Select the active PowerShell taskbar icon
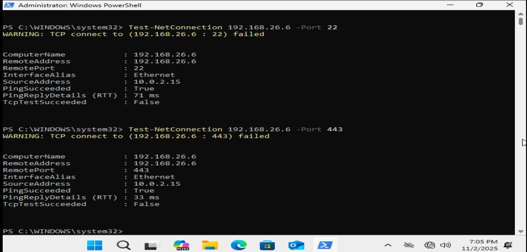The height and width of the screenshot is (252, 527). pyautogui.click(x=325, y=245)
